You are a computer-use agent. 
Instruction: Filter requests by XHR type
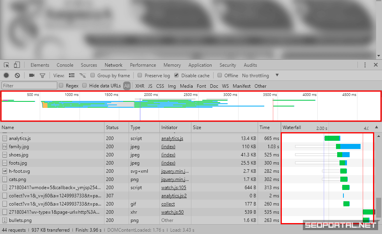pos(140,86)
